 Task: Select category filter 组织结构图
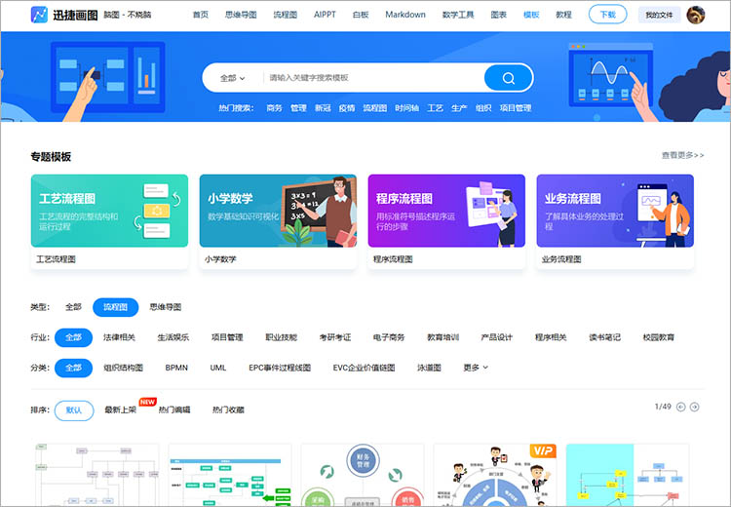(123, 368)
